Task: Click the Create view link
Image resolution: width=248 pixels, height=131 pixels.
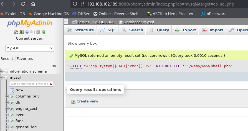Action: click(87, 101)
